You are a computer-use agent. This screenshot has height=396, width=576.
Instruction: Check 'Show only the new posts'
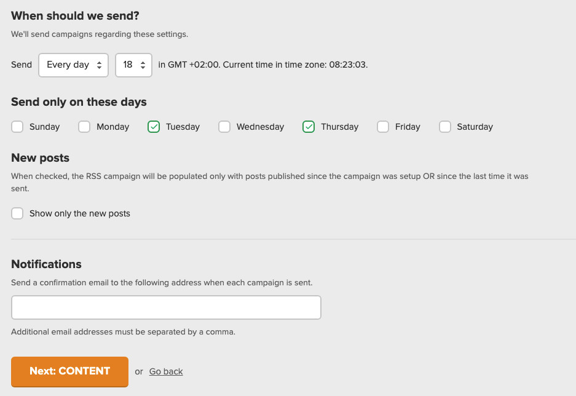17,213
